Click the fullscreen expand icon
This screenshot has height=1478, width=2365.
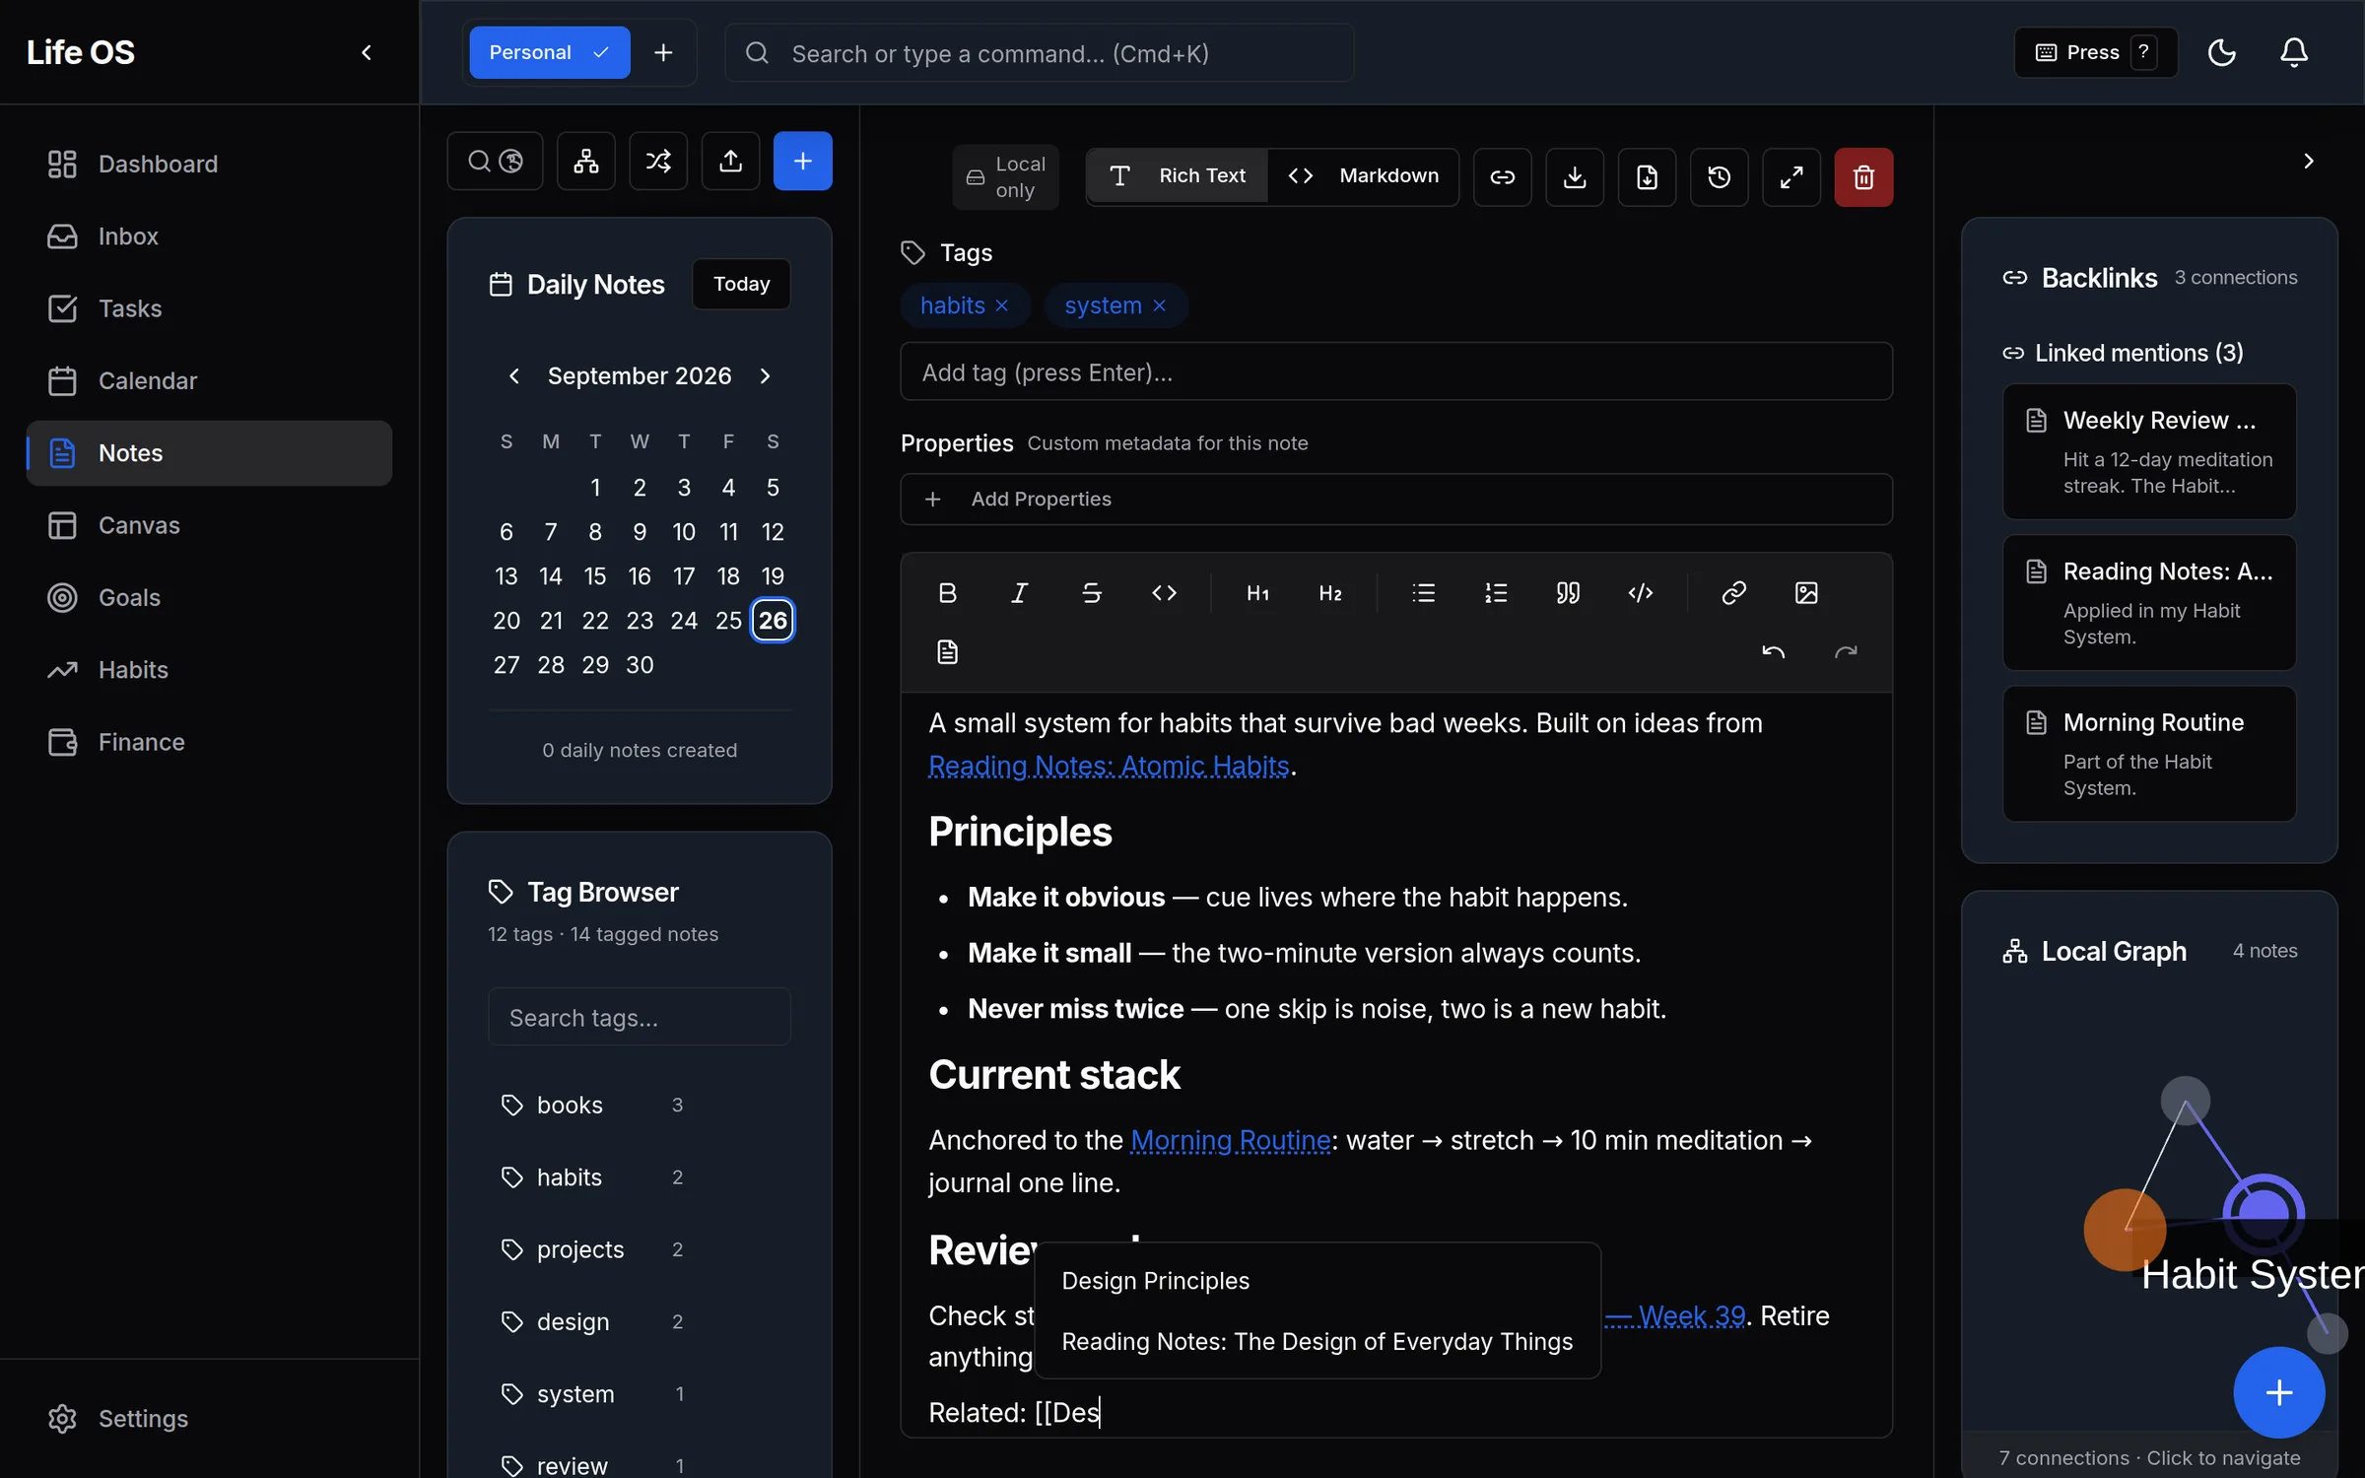pyautogui.click(x=1791, y=176)
